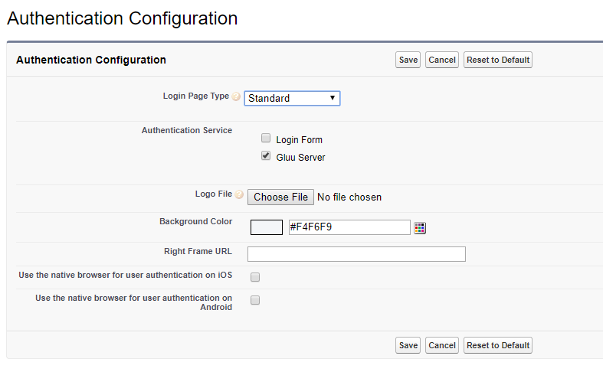This screenshot has height=385, width=603.
Task: Check the Login Form checkbox
Action: tap(266, 139)
